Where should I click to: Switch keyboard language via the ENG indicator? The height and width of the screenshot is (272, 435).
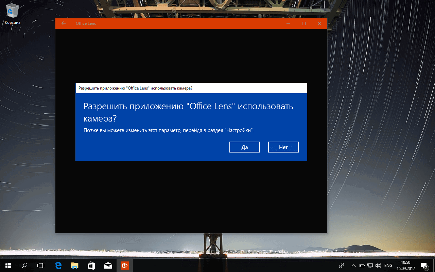(388, 265)
